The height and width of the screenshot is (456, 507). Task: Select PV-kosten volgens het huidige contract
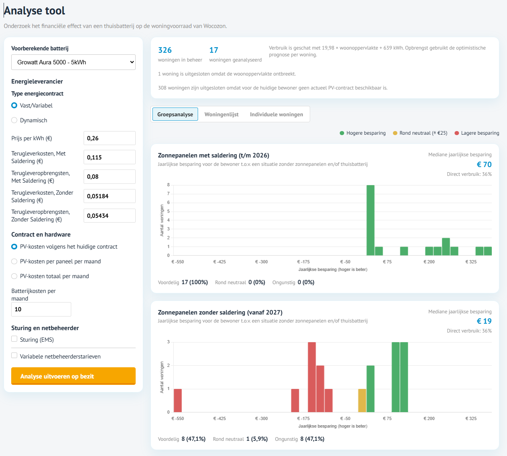14,247
